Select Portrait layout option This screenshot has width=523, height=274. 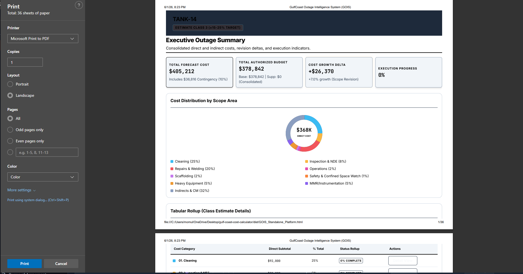tap(10, 84)
